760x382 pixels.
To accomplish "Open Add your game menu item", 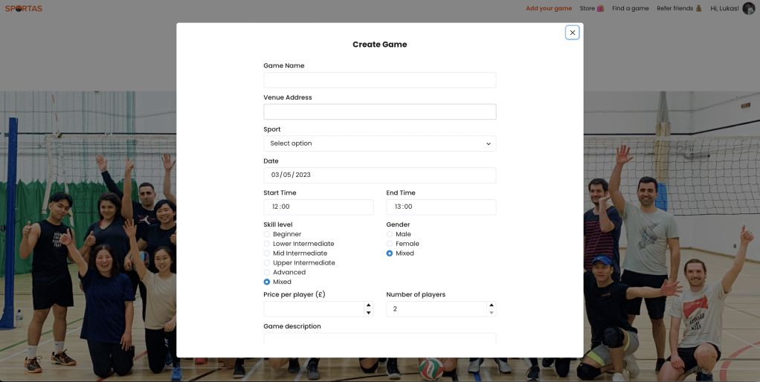I will tap(549, 9).
